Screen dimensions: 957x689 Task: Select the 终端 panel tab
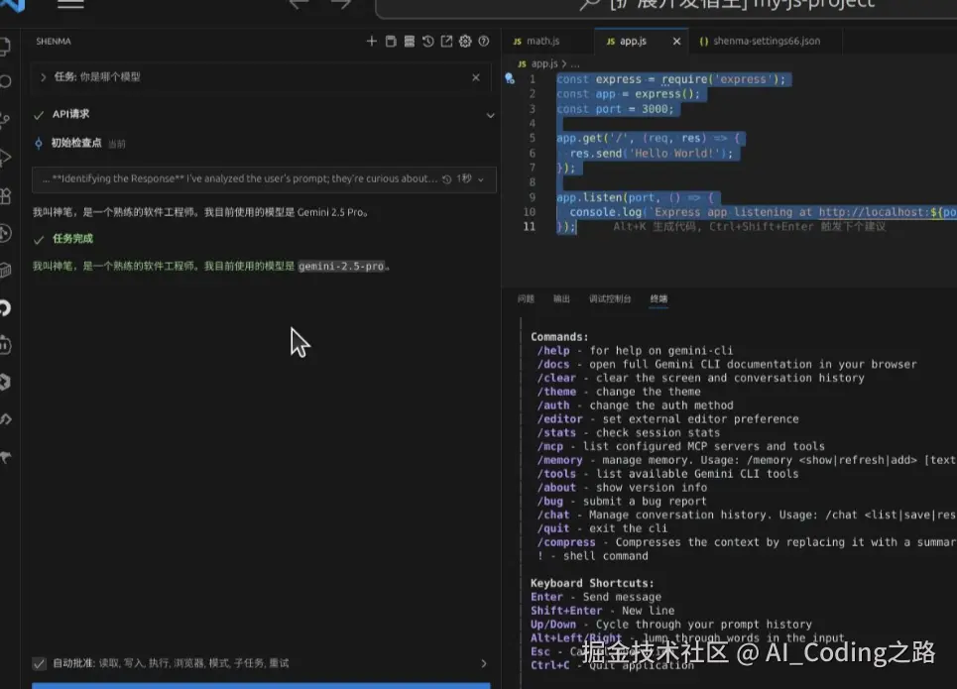658,298
